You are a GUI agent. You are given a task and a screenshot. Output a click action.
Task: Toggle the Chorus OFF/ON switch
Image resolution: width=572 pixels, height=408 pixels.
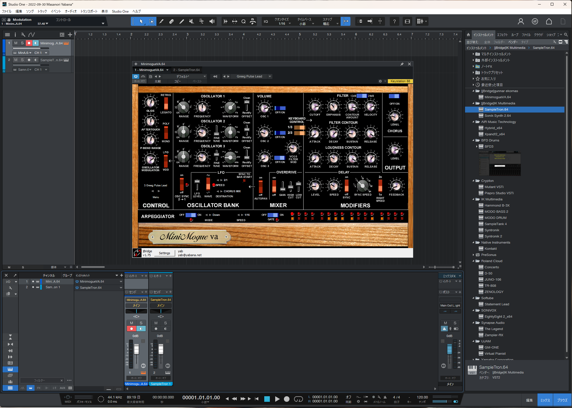point(394,96)
